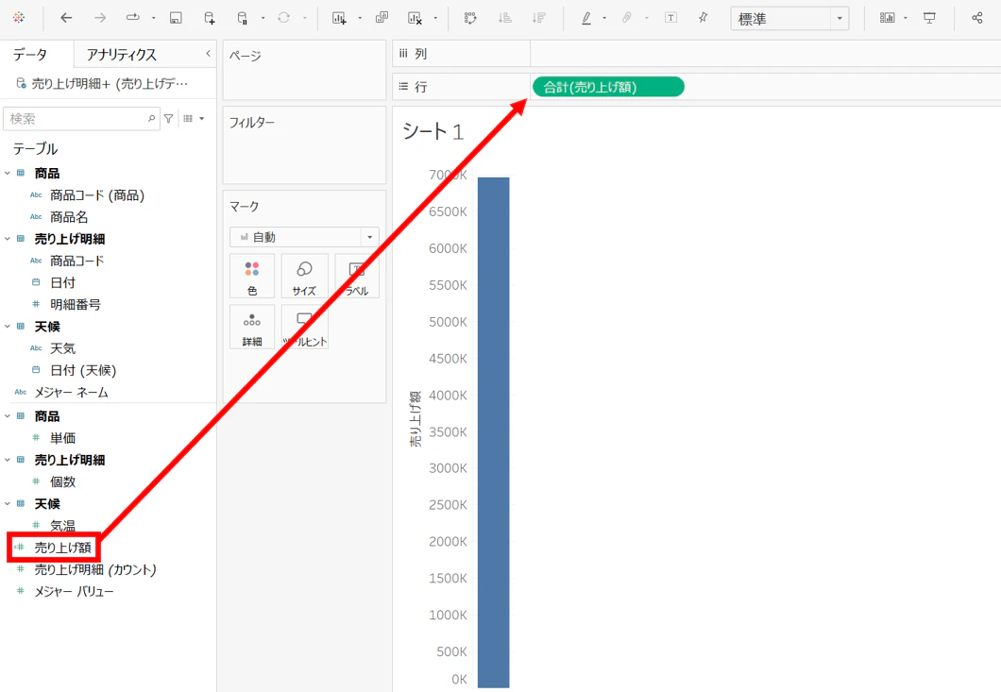Save the workbook using the floppy disk icon

(176, 18)
